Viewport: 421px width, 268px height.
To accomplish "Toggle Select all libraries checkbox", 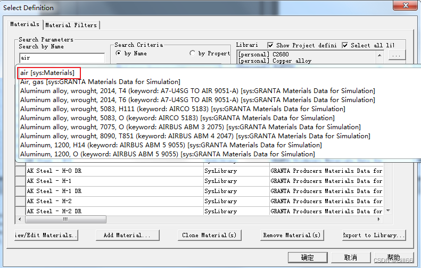I will pyautogui.click(x=345, y=45).
